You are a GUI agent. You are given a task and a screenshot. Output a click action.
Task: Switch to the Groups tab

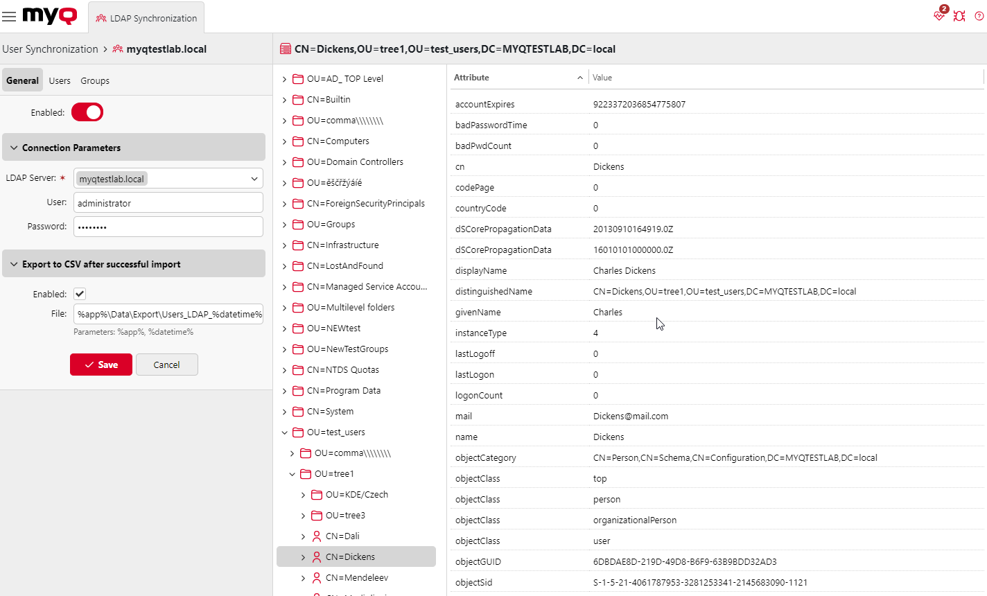95,80
